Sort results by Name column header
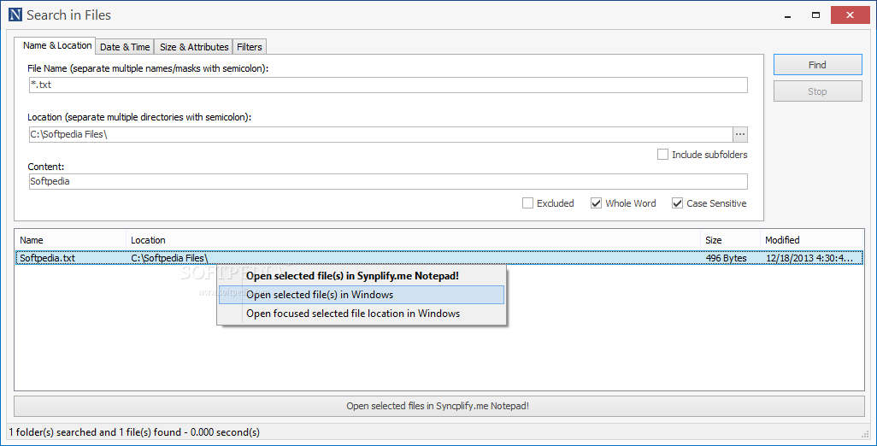Image resolution: width=877 pixels, height=446 pixels. 70,240
